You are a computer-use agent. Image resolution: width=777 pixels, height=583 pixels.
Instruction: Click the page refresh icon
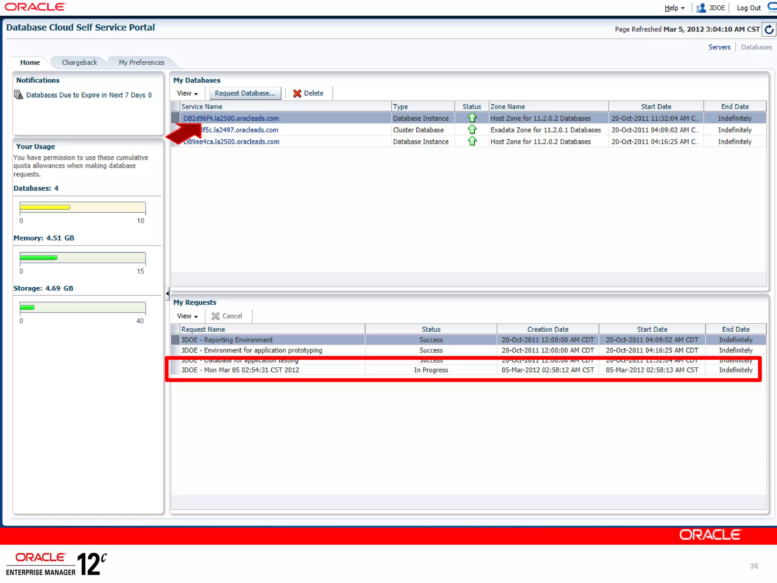point(769,30)
